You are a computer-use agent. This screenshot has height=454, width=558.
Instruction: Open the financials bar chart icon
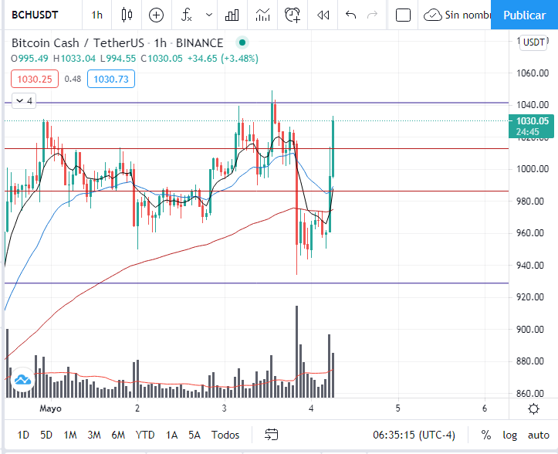pos(232,15)
